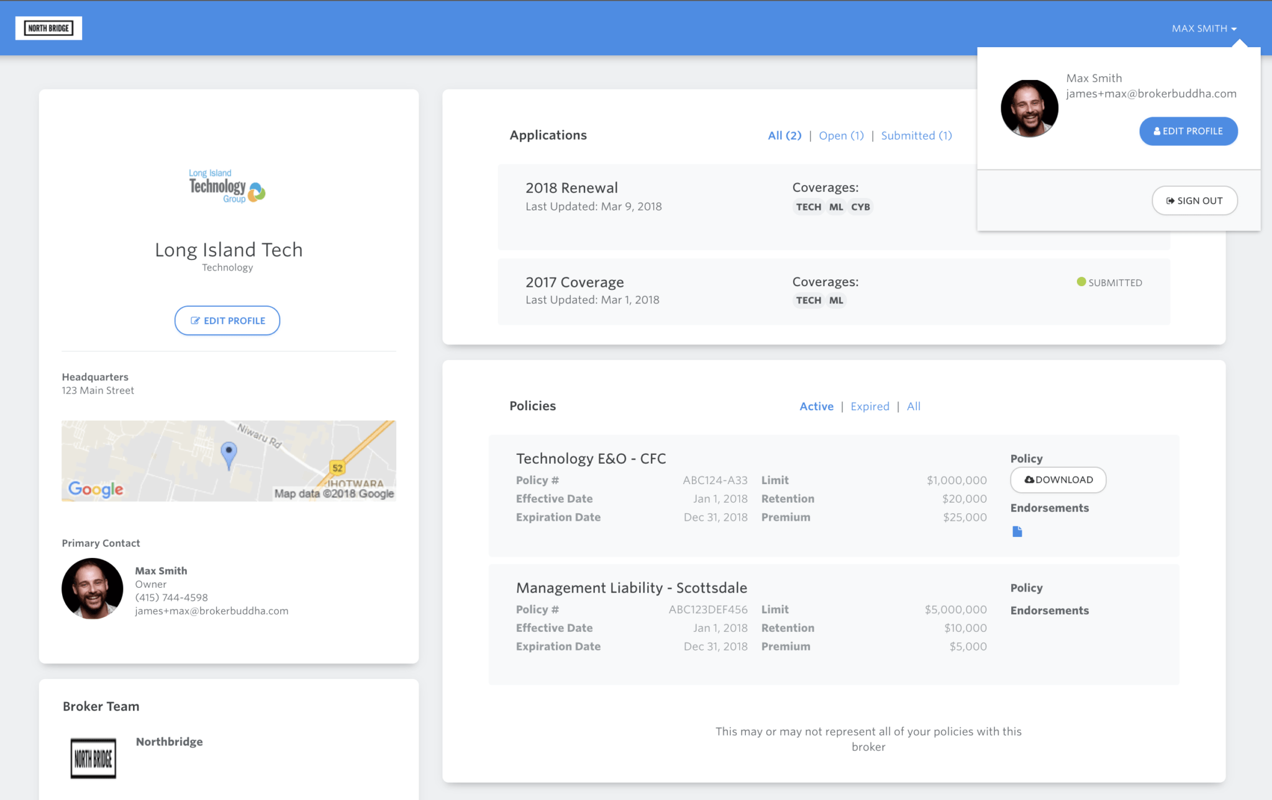Select the Open (1) applications filter
The image size is (1272, 800).
pyautogui.click(x=841, y=135)
